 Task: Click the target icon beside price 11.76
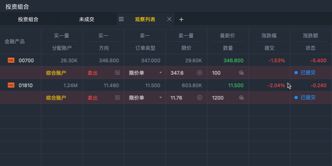coord(199,98)
